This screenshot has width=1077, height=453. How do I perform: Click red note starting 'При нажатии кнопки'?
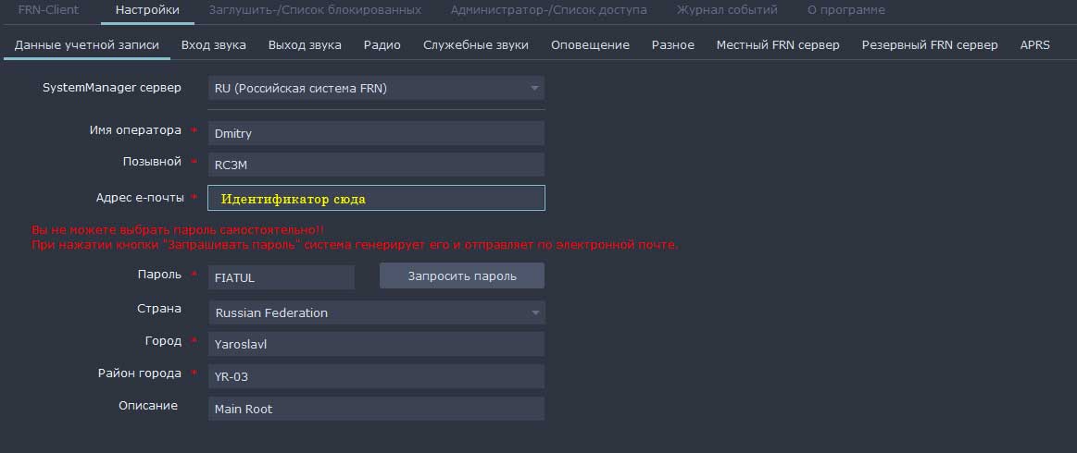(355, 245)
